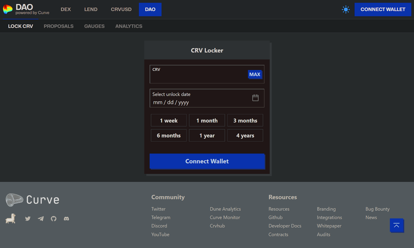Open GitHub via octocat icon
This screenshot has width=414, height=248.
pos(54,219)
